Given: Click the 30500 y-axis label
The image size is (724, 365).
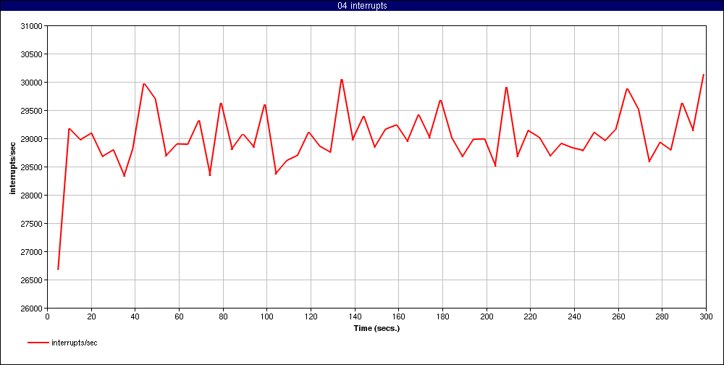Looking at the screenshot, I should tap(32, 54).
